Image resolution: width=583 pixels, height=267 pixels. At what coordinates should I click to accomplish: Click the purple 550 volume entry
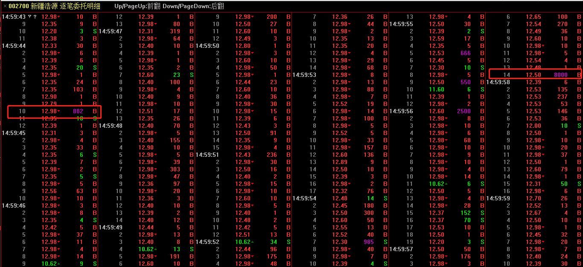click(465, 82)
